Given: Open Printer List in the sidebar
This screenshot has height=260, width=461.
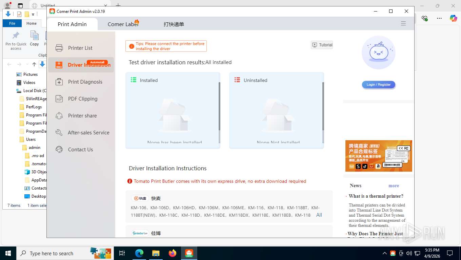Looking at the screenshot, I should (81, 48).
